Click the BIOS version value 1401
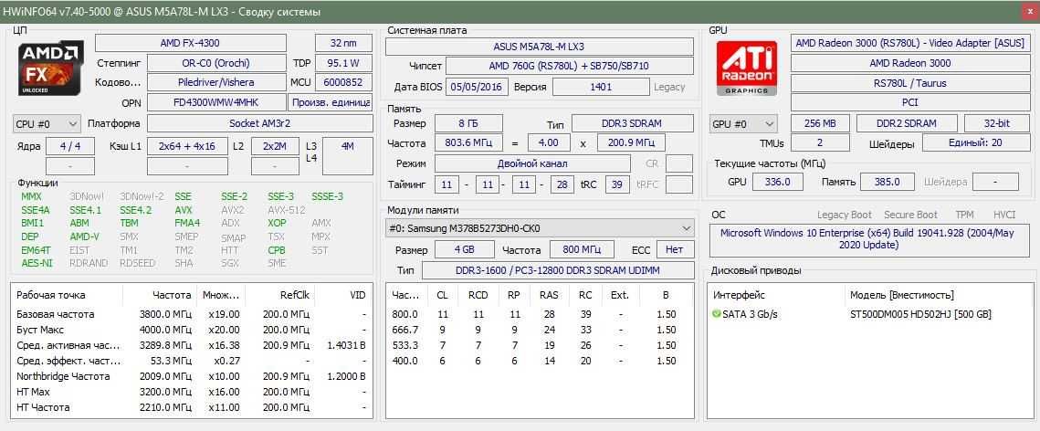This screenshot has width=1040, height=431. point(601,87)
